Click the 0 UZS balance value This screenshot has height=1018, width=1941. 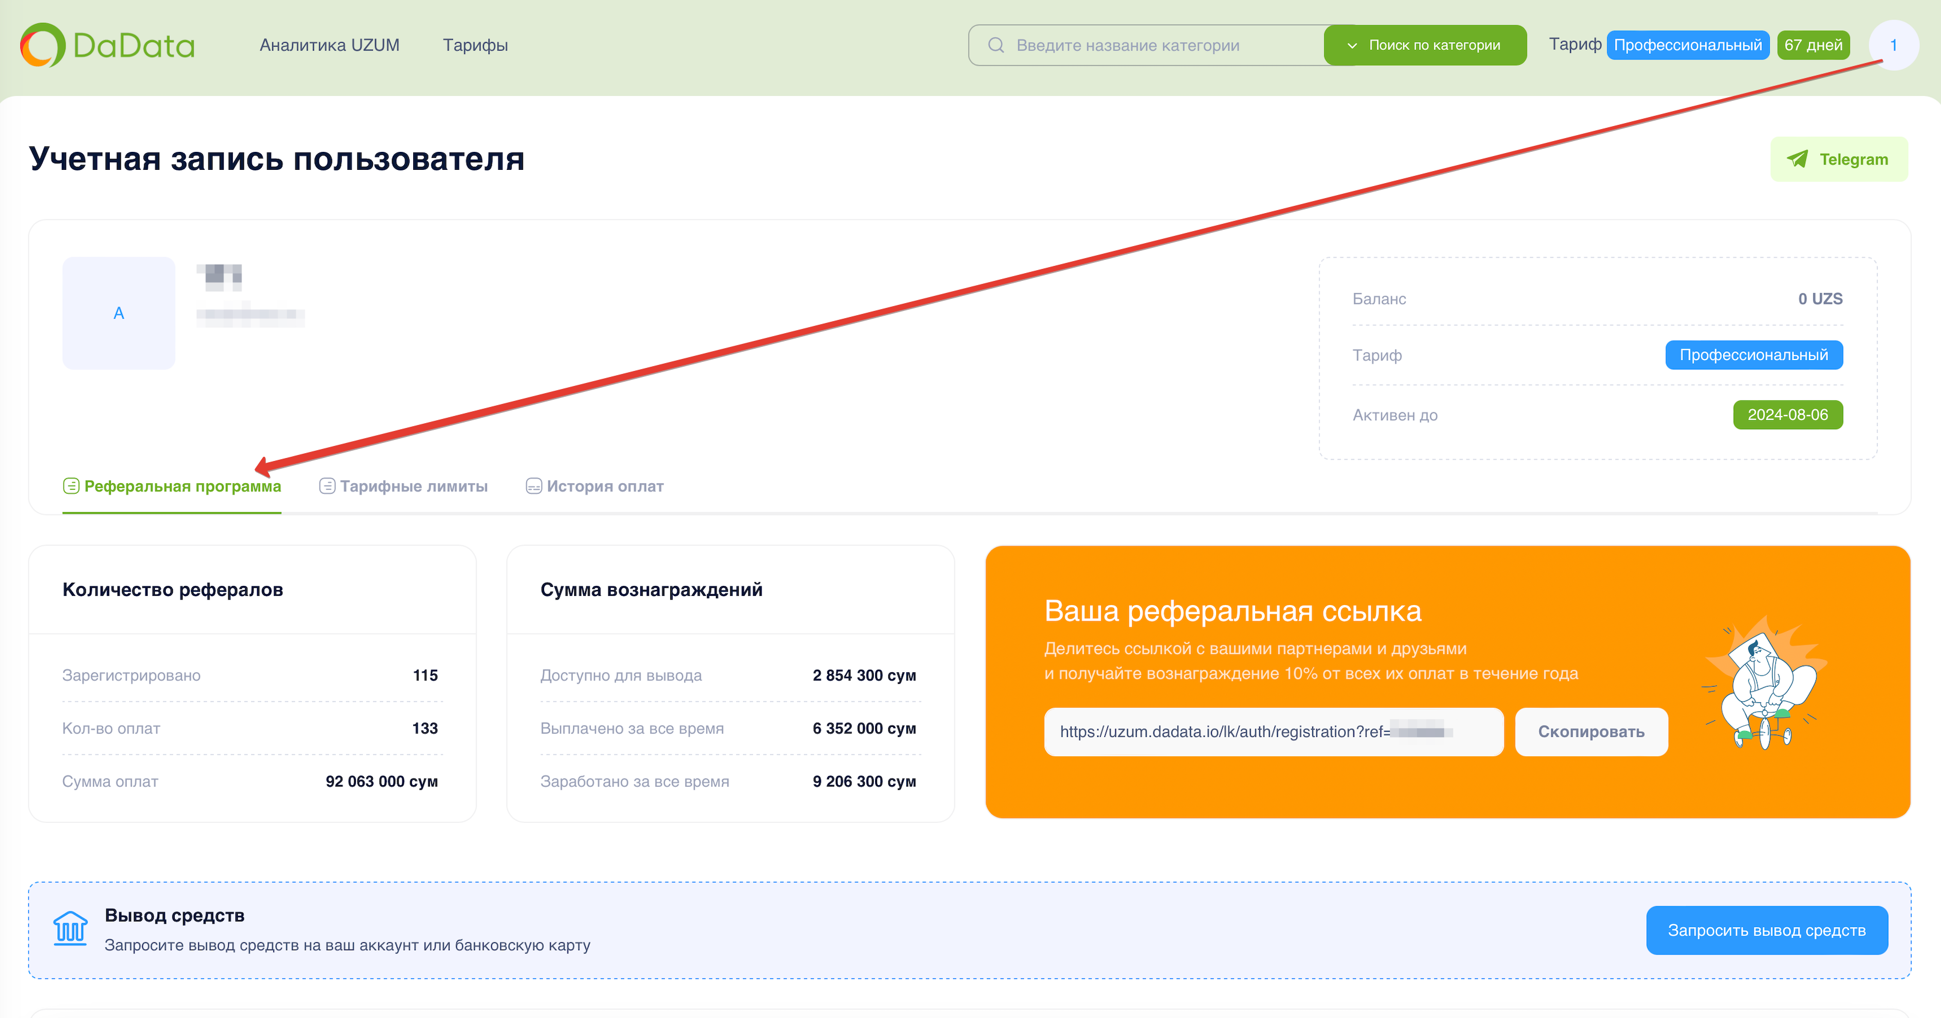[x=1820, y=299]
